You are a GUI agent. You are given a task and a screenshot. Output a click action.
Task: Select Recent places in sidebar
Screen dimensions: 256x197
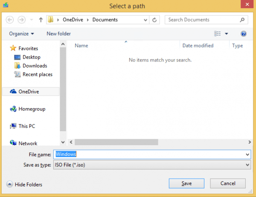pos(37,74)
